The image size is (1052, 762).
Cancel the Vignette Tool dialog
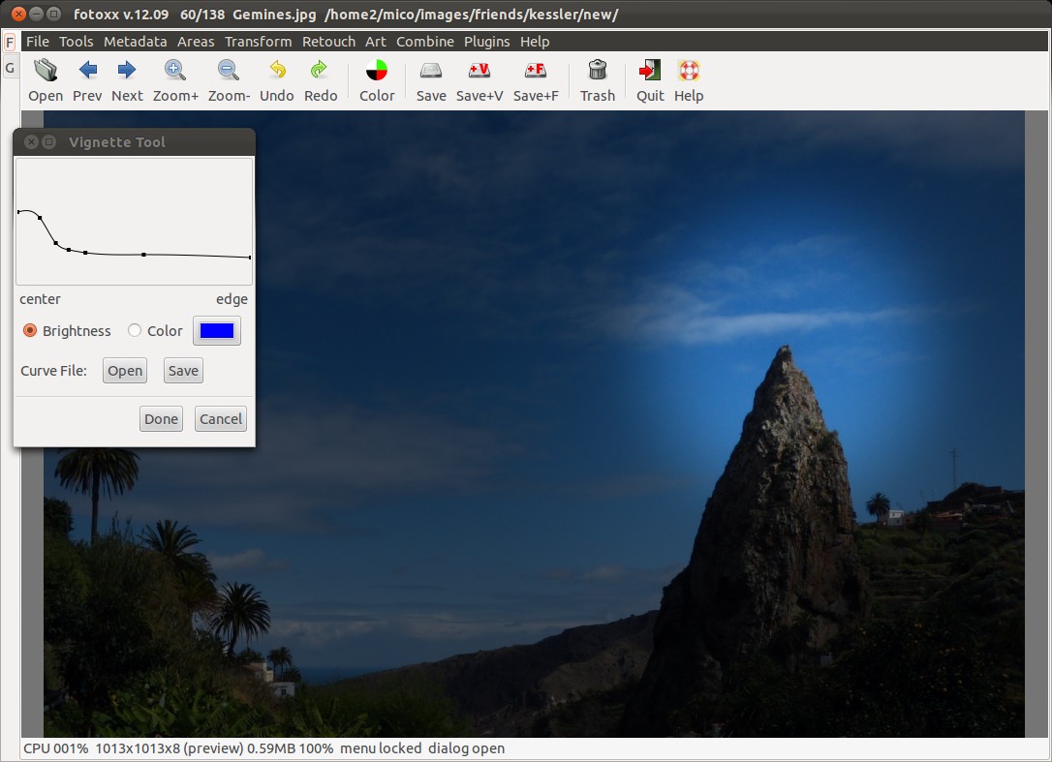coord(221,419)
